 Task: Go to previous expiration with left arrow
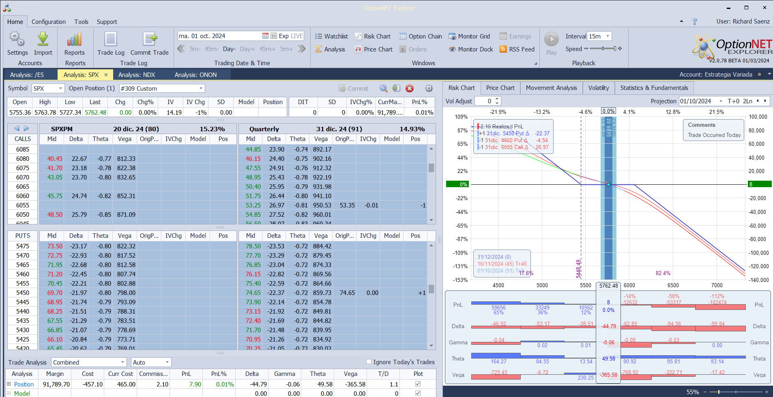tap(17, 128)
